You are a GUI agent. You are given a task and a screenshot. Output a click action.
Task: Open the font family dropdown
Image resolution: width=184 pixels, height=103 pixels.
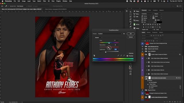point(147,14)
